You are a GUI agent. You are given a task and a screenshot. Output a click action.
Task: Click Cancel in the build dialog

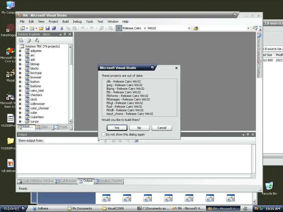click(x=162, y=128)
